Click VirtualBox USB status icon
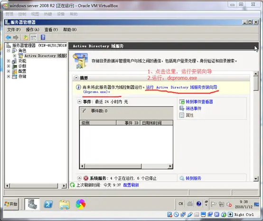The image size is (263, 221). point(190,214)
